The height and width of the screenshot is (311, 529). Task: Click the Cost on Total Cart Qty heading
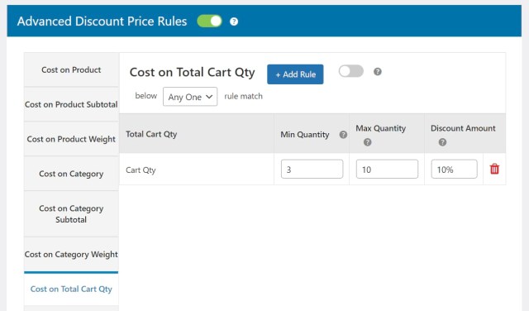click(193, 72)
